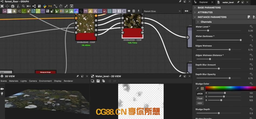Add a graph pin using pushpin icon
The width and height of the screenshot is (256, 119).
(139, 11)
